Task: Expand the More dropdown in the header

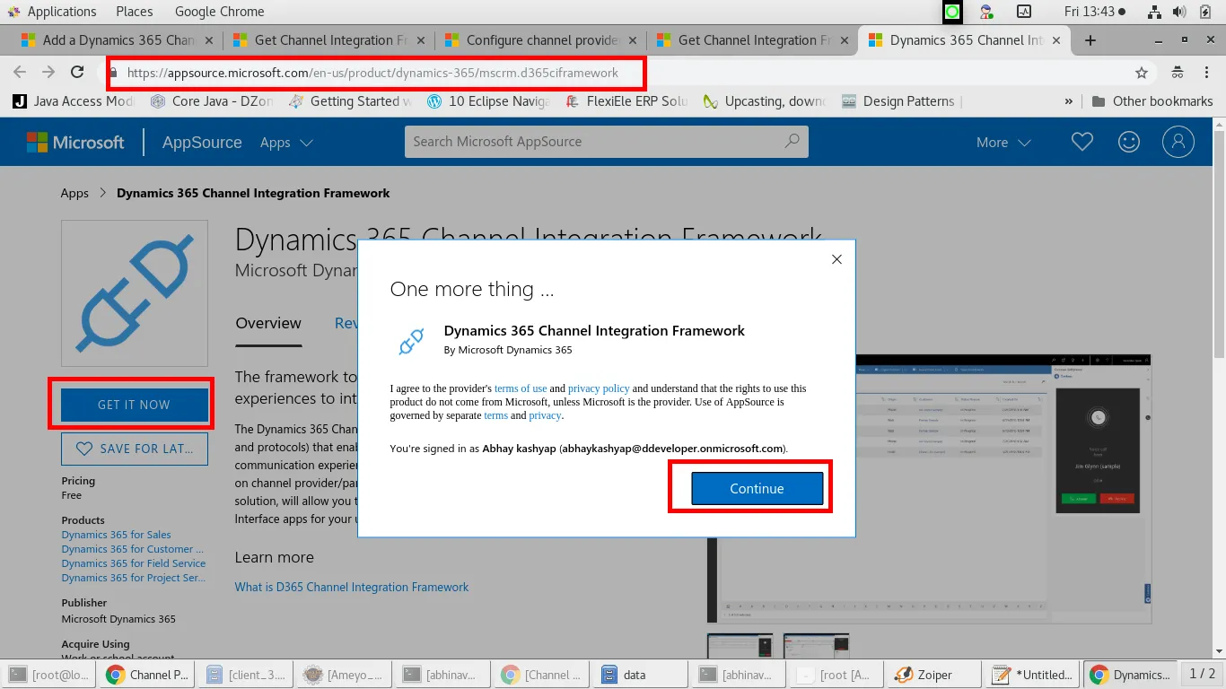Action: 1003,143
